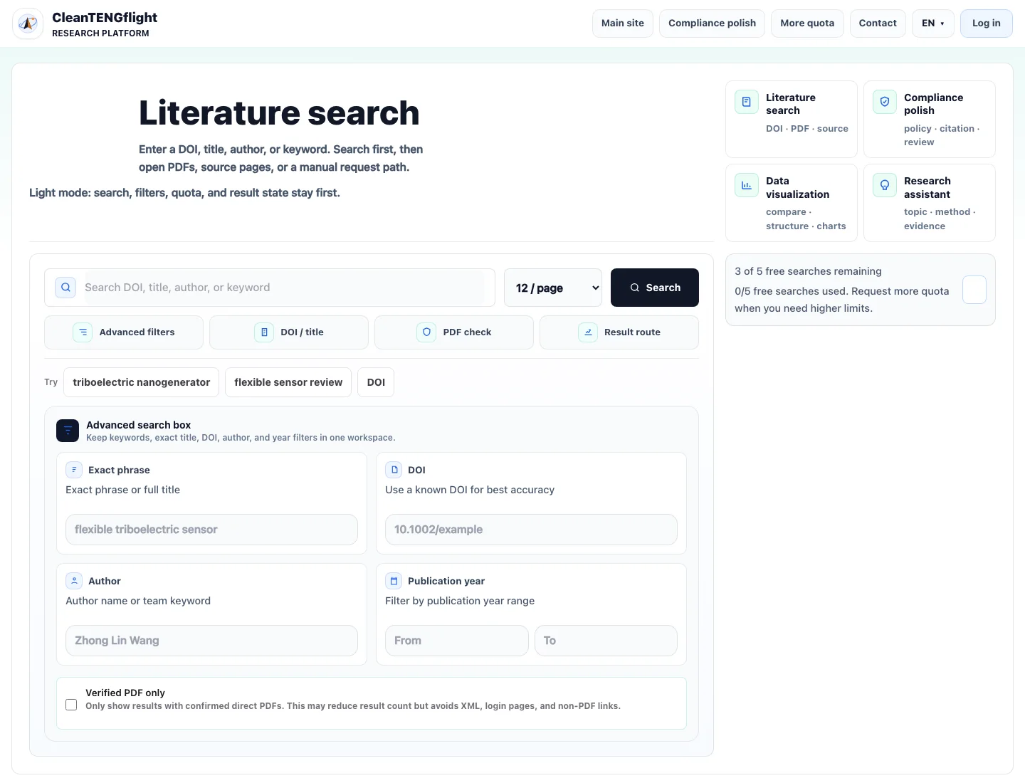Open Main site from top navigation
Screen dimensions: 1025x783
point(623,23)
